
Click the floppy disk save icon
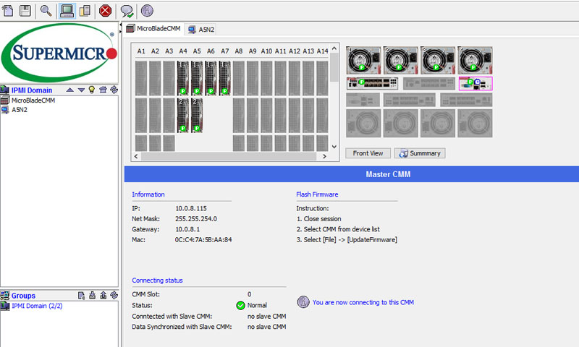25,10
